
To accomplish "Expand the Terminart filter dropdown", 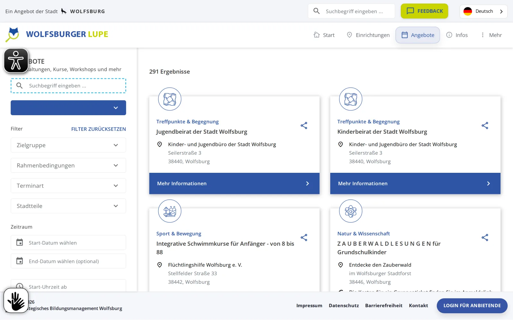I will point(68,186).
